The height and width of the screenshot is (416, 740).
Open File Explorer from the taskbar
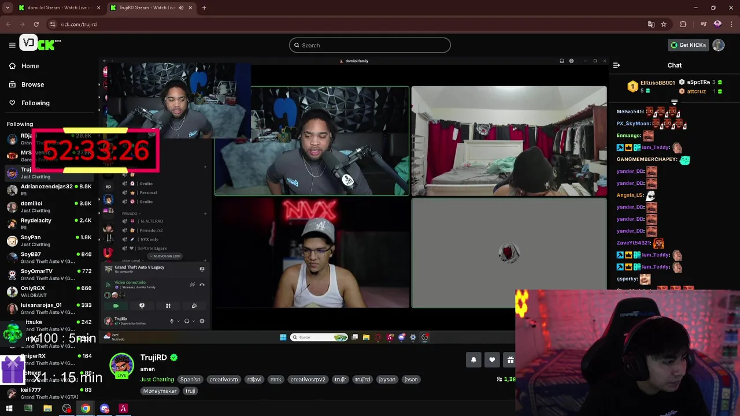click(x=47, y=408)
